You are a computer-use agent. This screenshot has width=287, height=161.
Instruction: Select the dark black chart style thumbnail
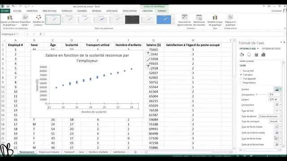pos(132,20)
